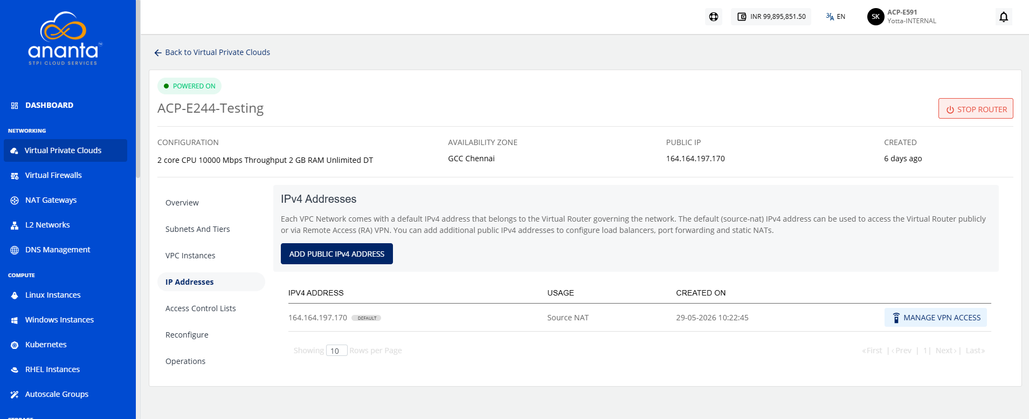The height and width of the screenshot is (419, 1029).
Task: Click the Virtual Firewalls sidebar icon
Action: tap(15, 176)
